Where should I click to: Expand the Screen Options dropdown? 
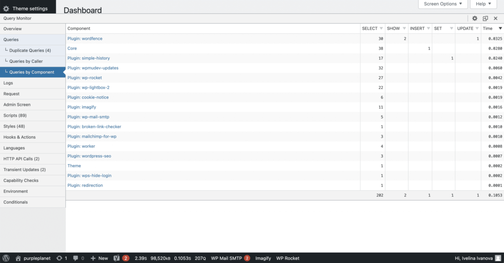tap(442, 4)
